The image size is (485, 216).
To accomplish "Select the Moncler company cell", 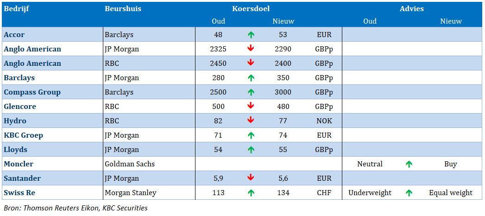I will click(x=52, y=164).
